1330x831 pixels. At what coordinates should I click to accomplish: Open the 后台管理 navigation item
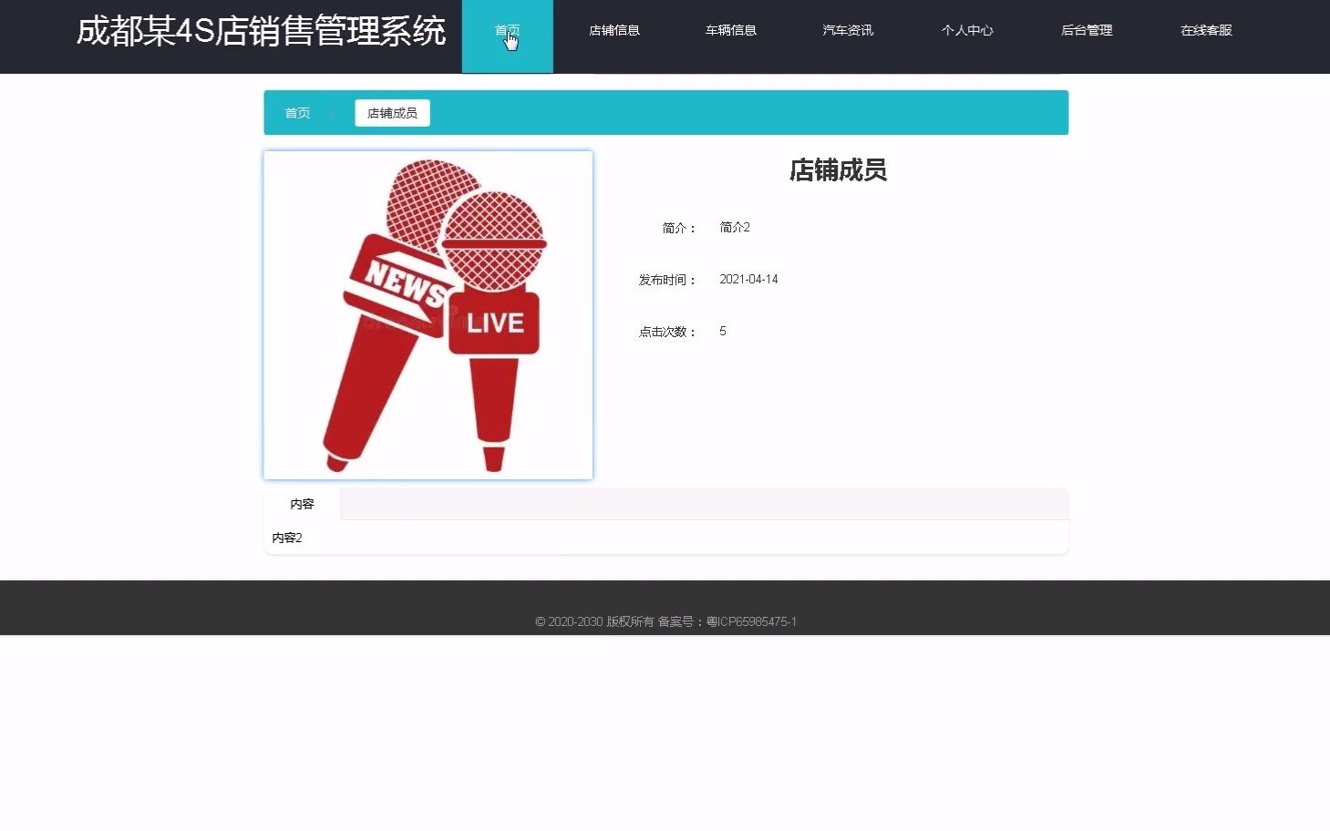pyautogui.click(x=1086, y=30)
